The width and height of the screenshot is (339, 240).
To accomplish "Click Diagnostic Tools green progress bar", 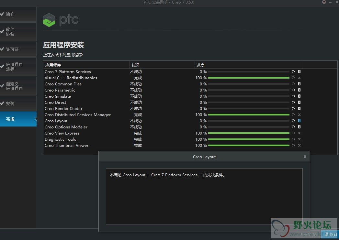I will 249,139.
